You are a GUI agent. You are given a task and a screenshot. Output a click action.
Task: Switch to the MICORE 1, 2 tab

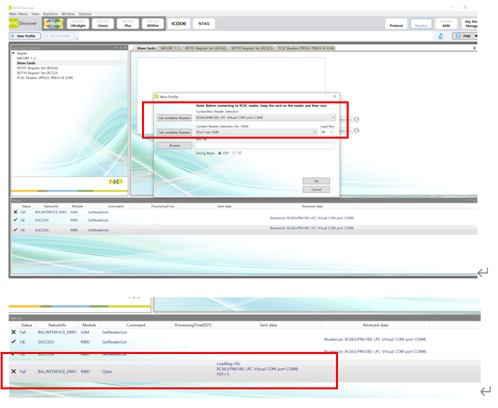click(x=170, y=48)
